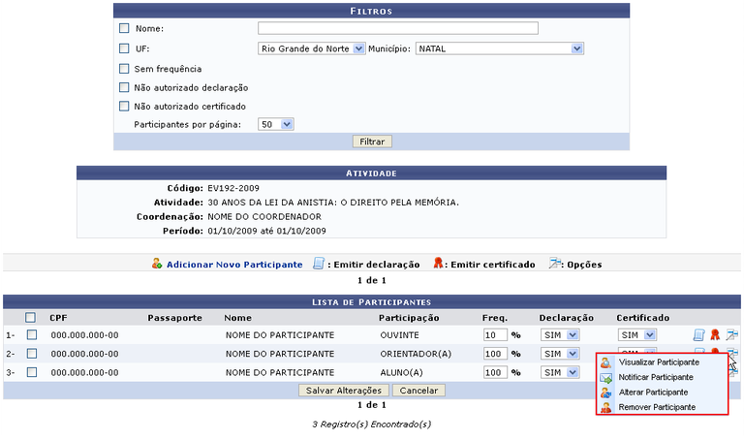
Task: Open options icon for the OUVINTE row
Action: click(731, 335)
